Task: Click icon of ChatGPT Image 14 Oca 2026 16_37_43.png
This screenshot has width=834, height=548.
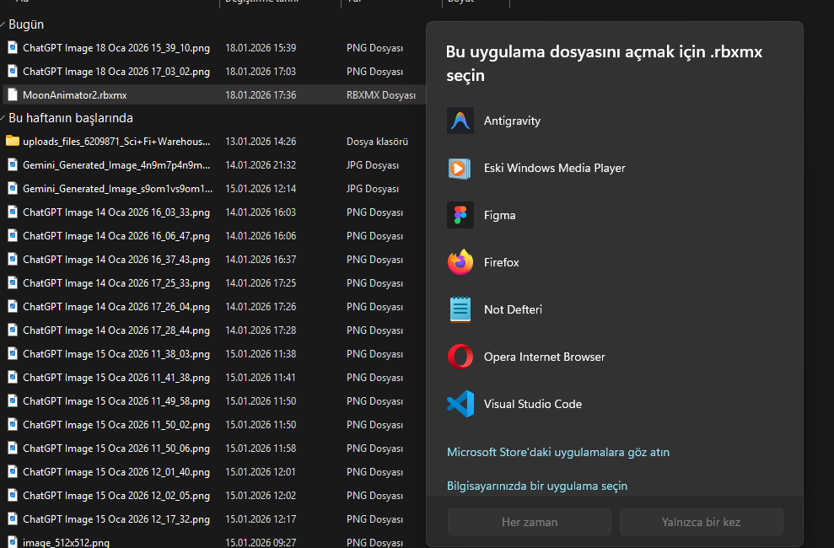Action: pyautogui.click(x=13, y=259)
